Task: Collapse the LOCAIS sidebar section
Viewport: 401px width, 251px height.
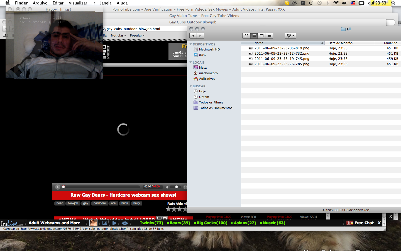Action: 191,62
